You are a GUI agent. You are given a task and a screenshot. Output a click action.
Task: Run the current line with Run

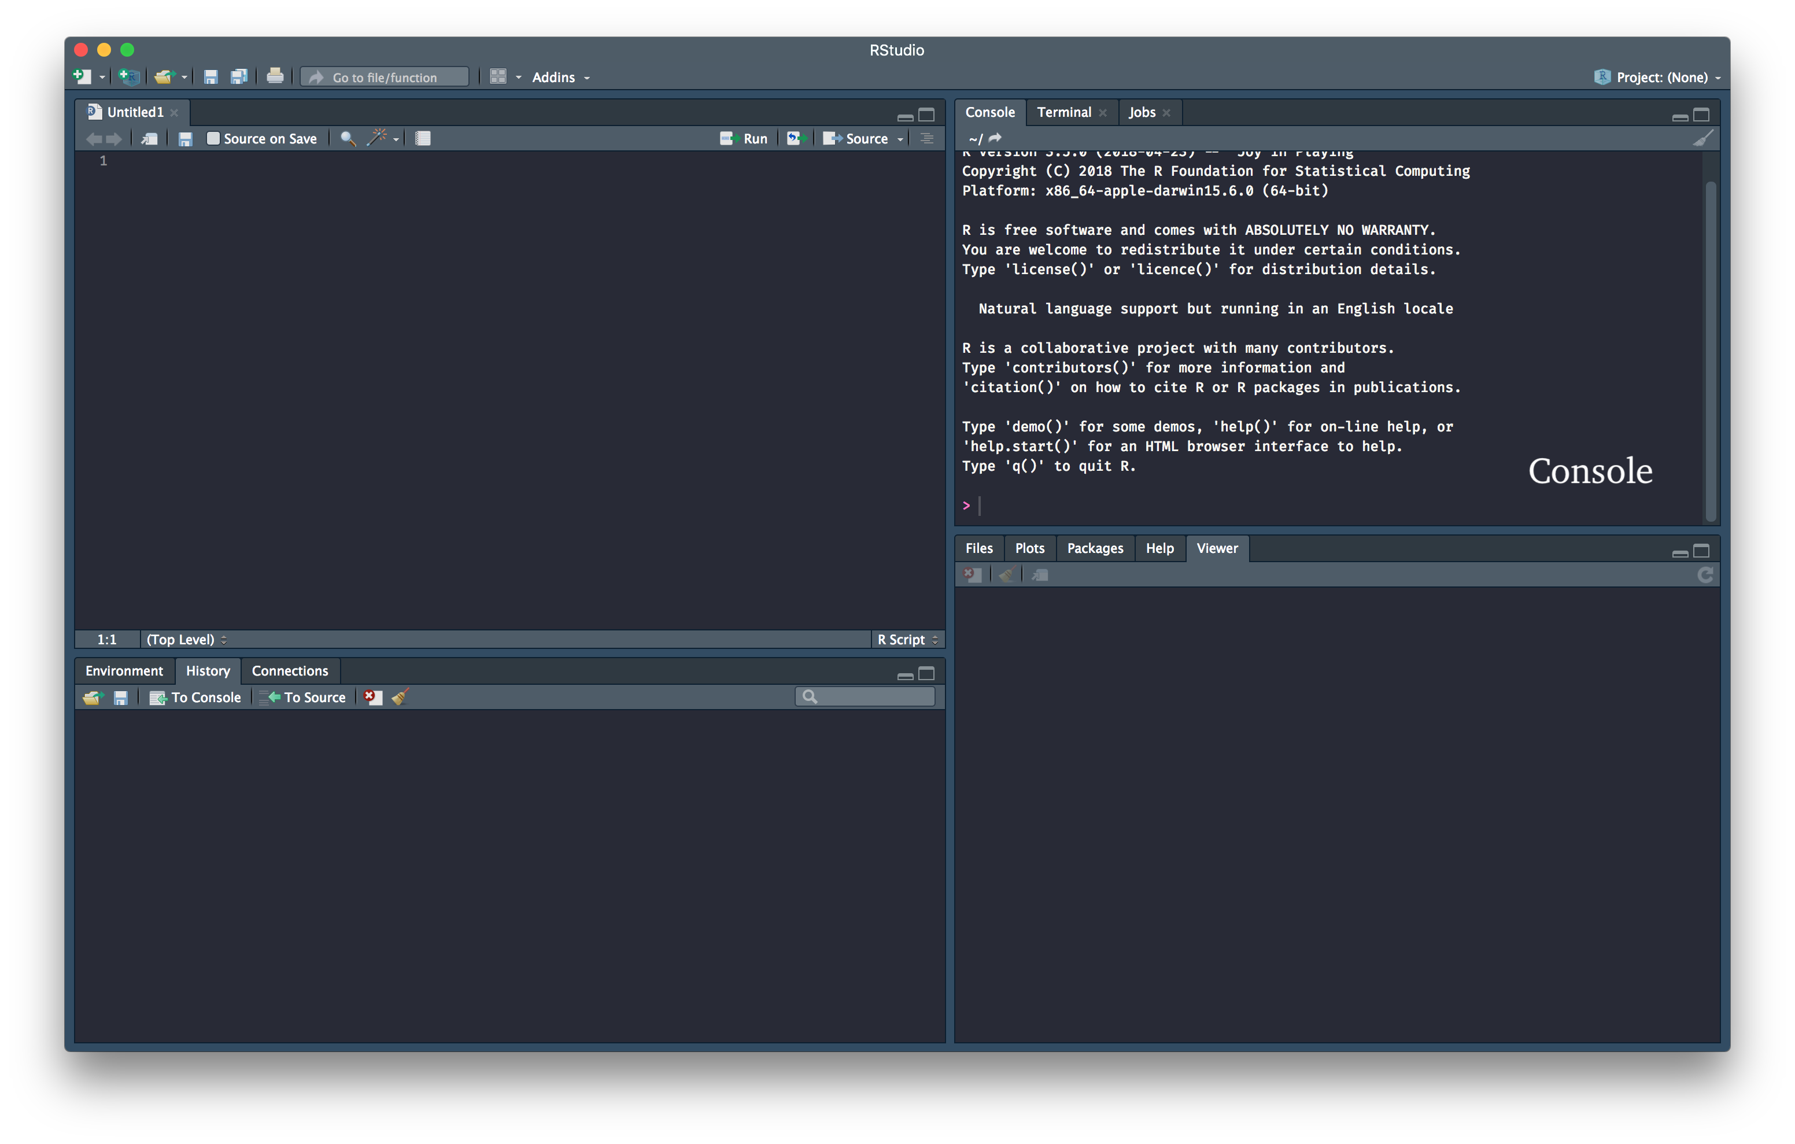click(743, 139)
